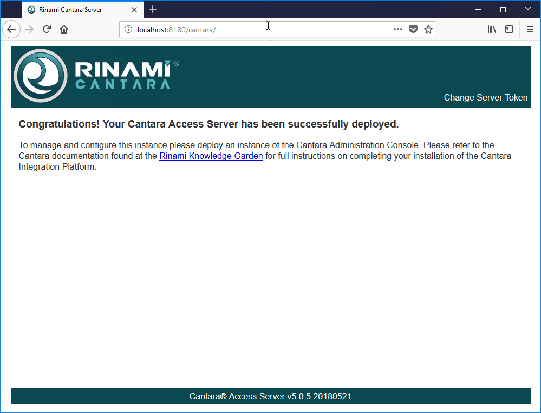Toggle the browser sidebar view
The image size is (541, 413).
click(x=509, y=29)
